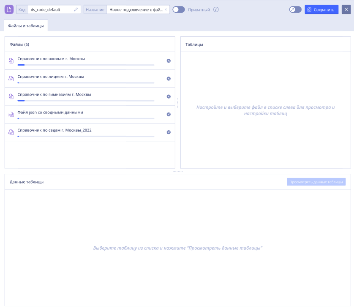
Task: Remove file Справочник по садам г. Москвы_2022
Action: (169, 132)
